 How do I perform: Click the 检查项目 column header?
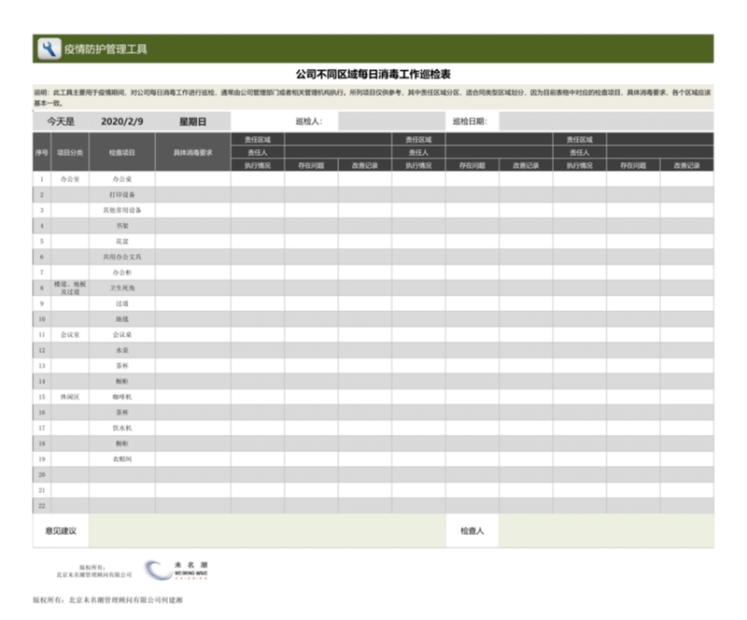pos(121,151)
